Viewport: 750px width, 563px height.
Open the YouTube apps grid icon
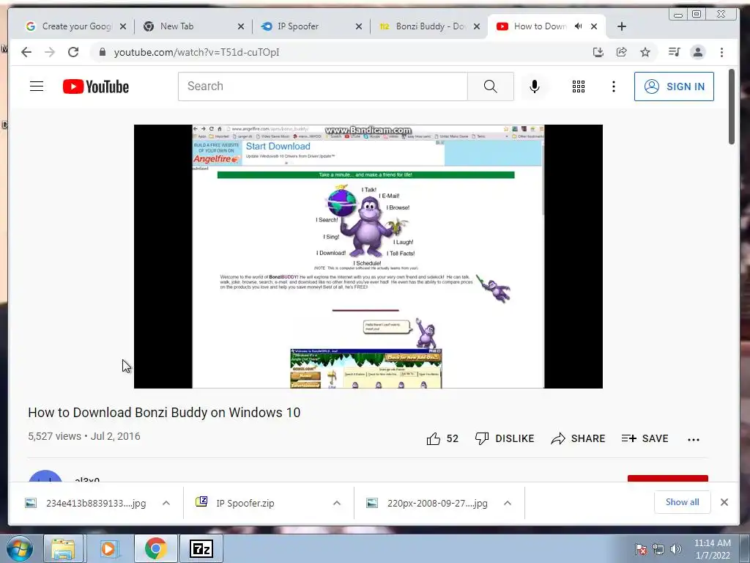[579, 87]
